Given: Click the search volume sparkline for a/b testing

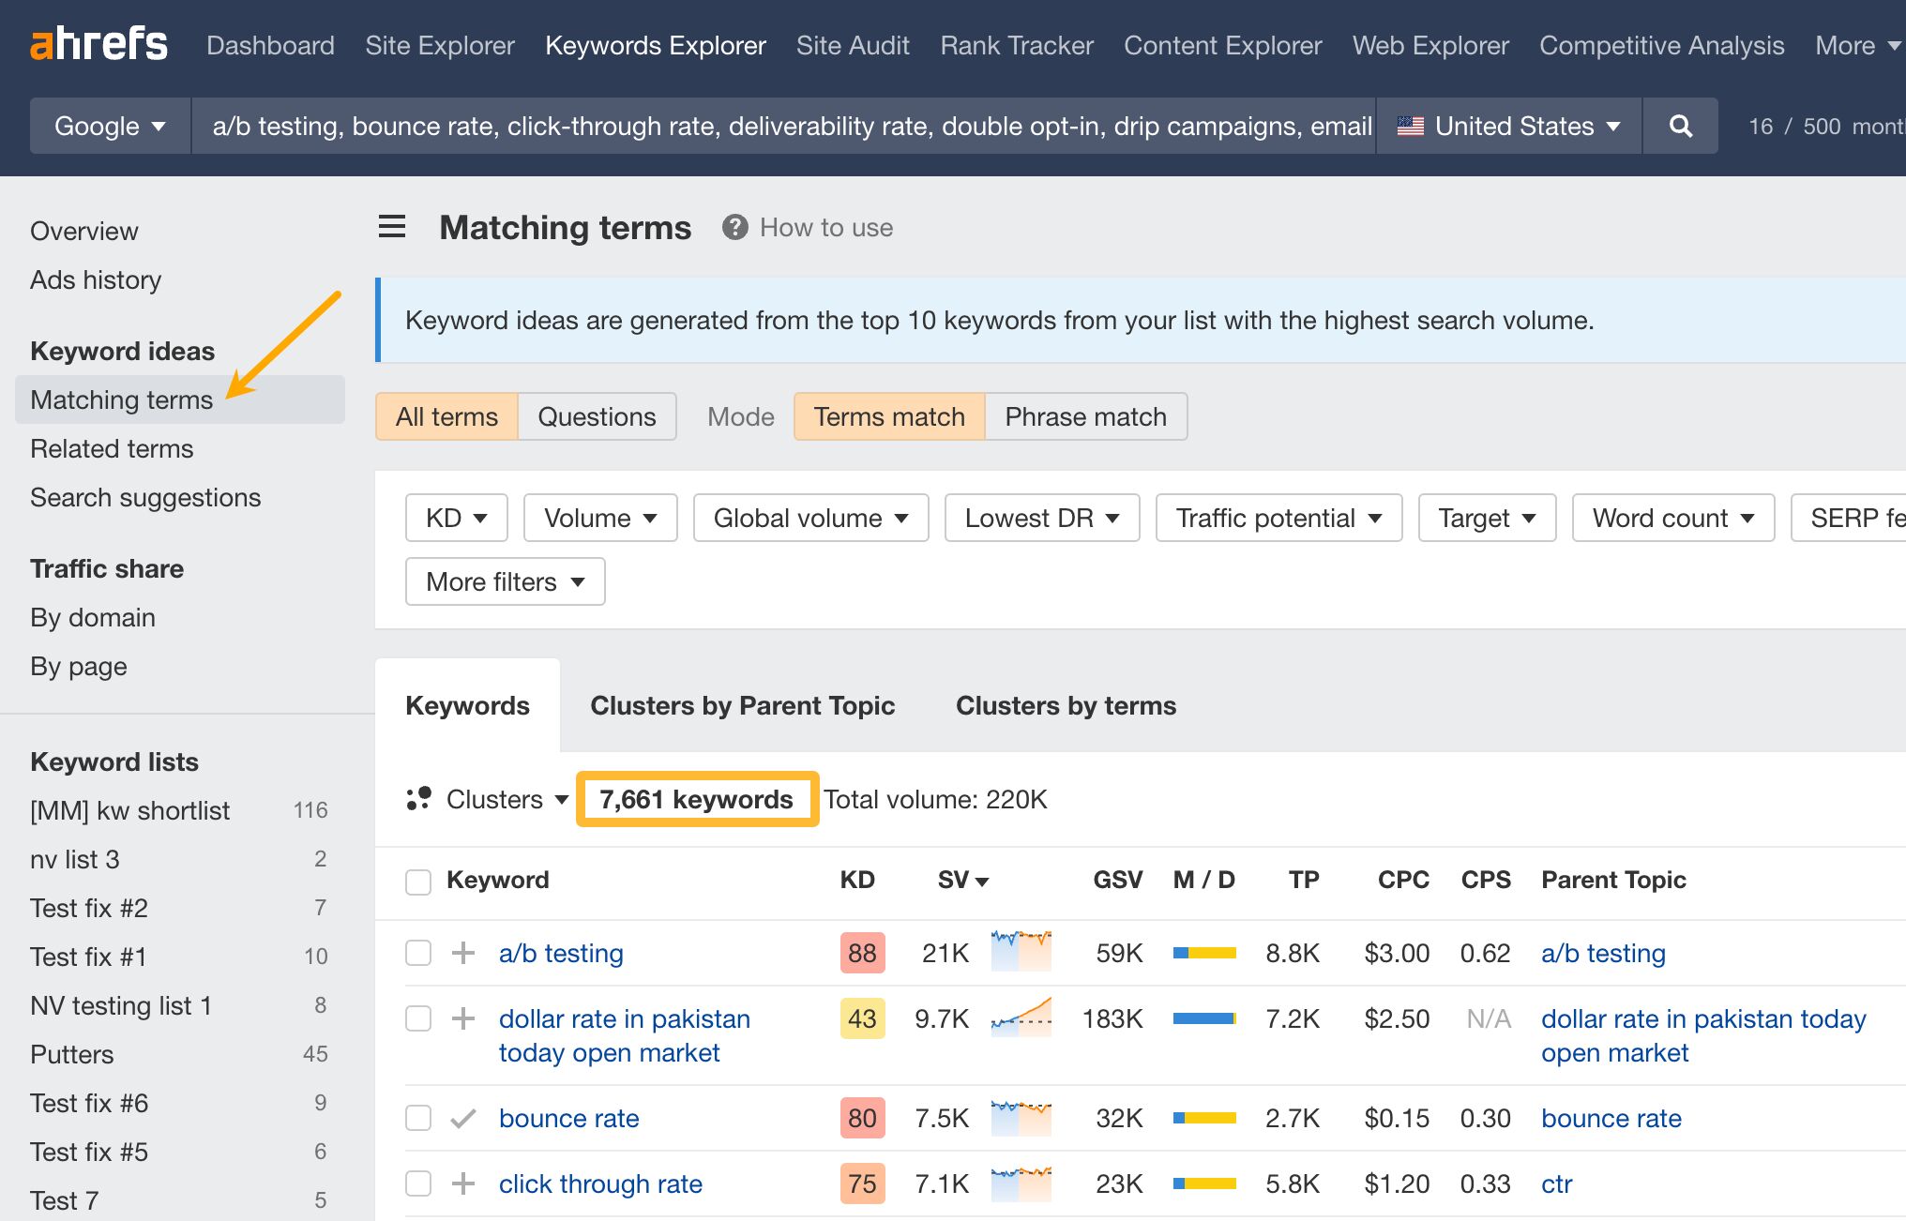Looking at the screenshot, I should pyautogui.click(x=1021, y=952).
